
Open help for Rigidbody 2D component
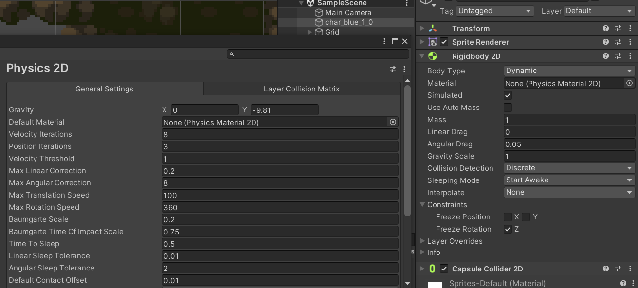coord(605,56)
